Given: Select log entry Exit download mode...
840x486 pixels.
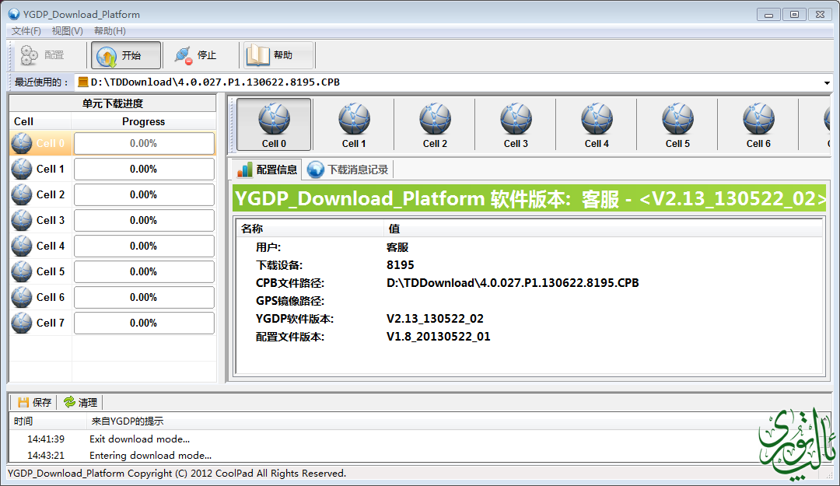Looking at the screenshot, I should pos(140,439).
